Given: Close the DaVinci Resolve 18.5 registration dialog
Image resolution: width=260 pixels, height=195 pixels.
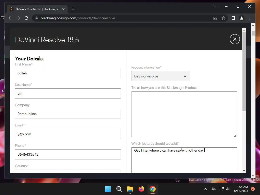Looking at the screenshot, I should tap(235, 39).
